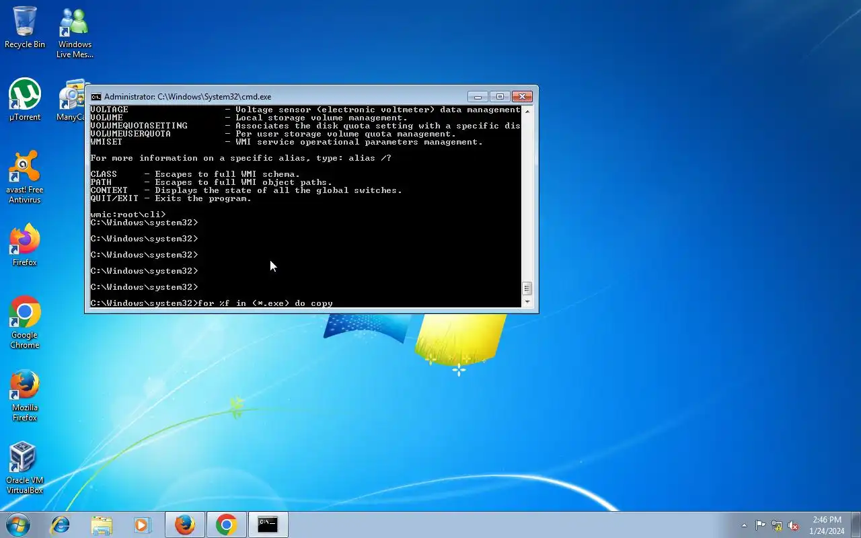Minimize the cmd.exe window
This screenshot has height=538, width=861.
478,96
